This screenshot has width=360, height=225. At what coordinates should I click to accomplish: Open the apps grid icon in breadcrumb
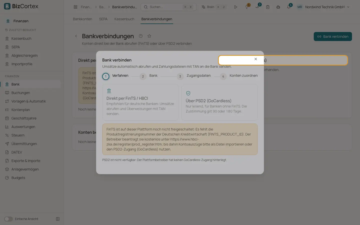pos(75,7)
